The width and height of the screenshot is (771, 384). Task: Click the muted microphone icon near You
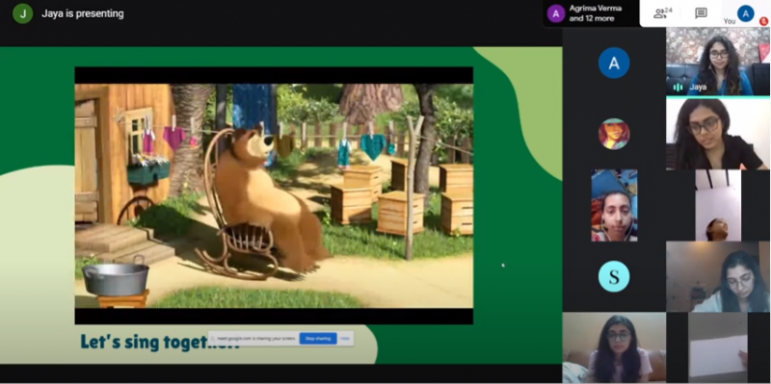[763, 21]
